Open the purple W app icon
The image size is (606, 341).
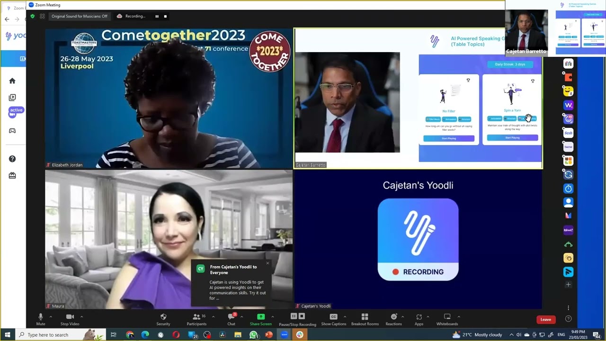569,105
